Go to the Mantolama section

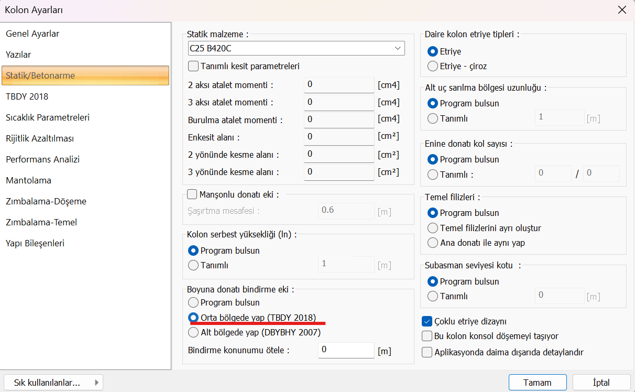click(85, 180)
